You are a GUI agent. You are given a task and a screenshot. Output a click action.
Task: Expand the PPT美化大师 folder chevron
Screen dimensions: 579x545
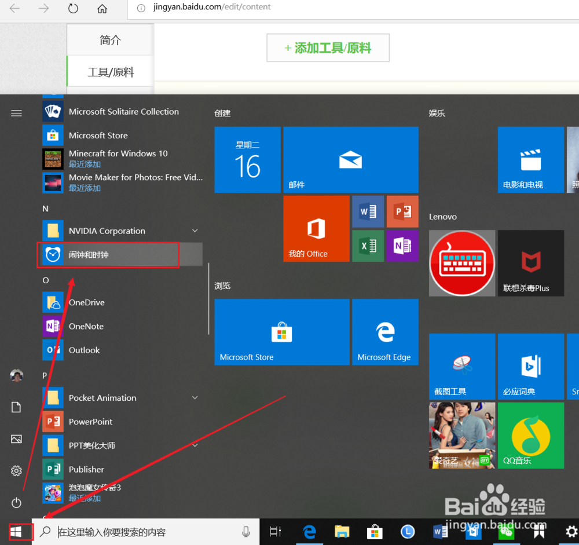click(x=195, y=445)
